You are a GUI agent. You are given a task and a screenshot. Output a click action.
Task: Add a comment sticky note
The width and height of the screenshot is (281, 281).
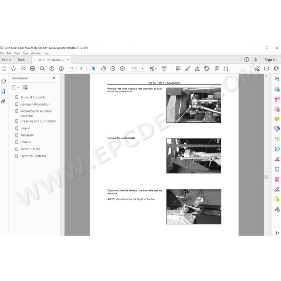(178, 69)
